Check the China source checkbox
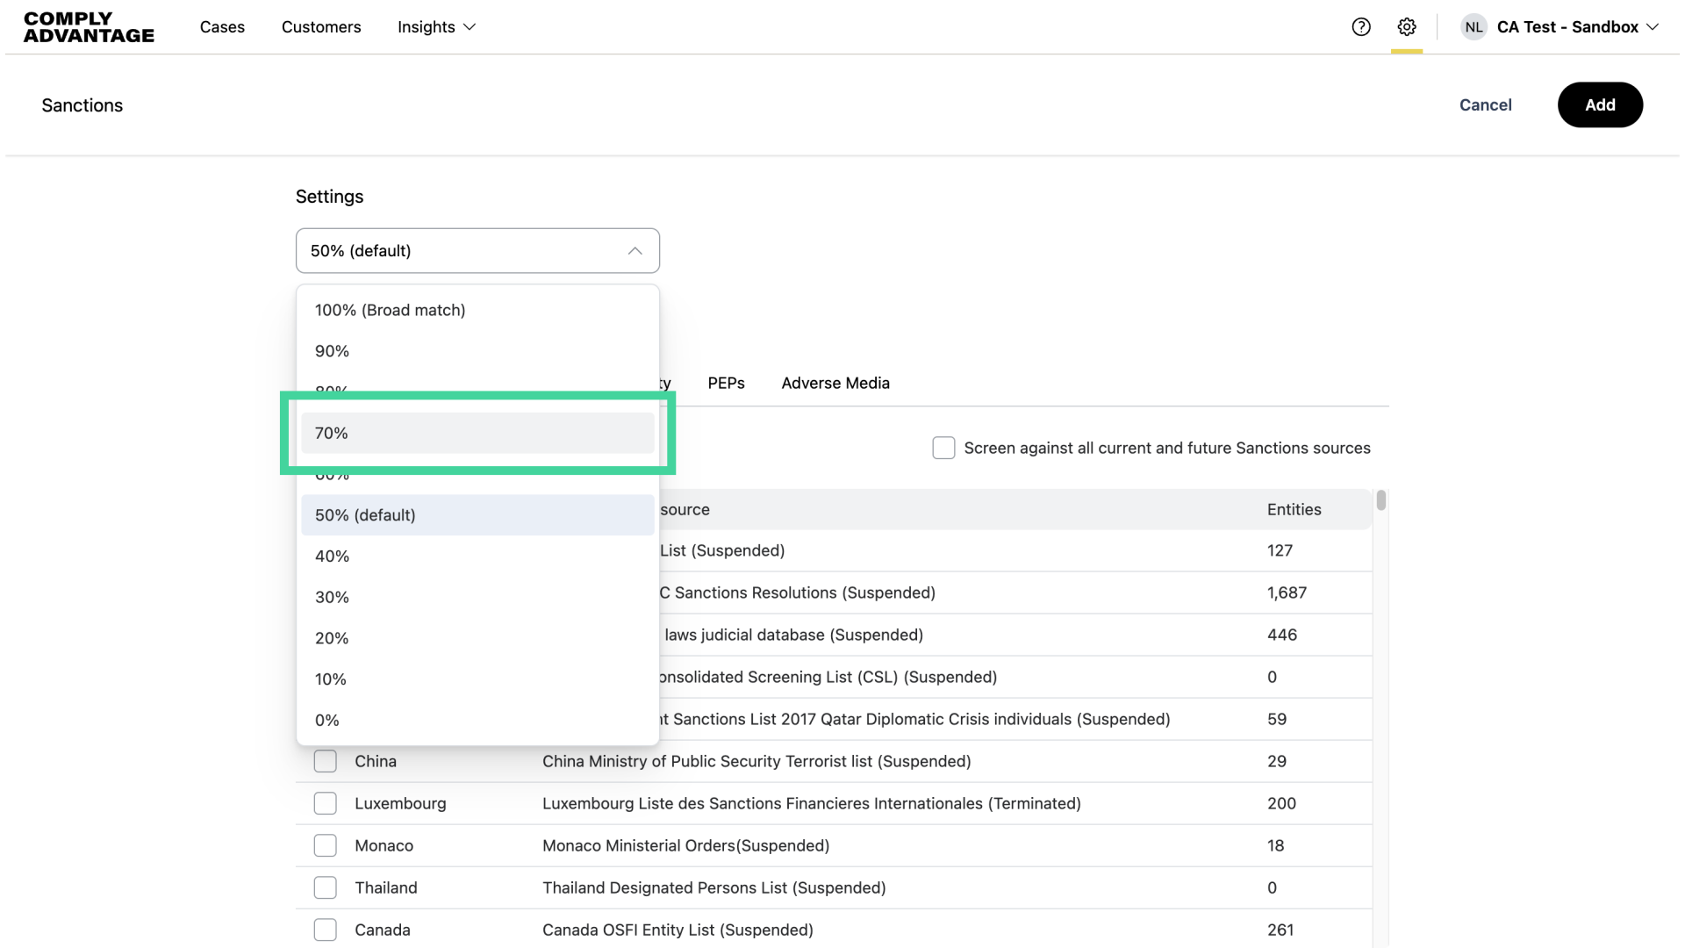The width and height of the screenshot is (1685, 948). click(325, 761)
